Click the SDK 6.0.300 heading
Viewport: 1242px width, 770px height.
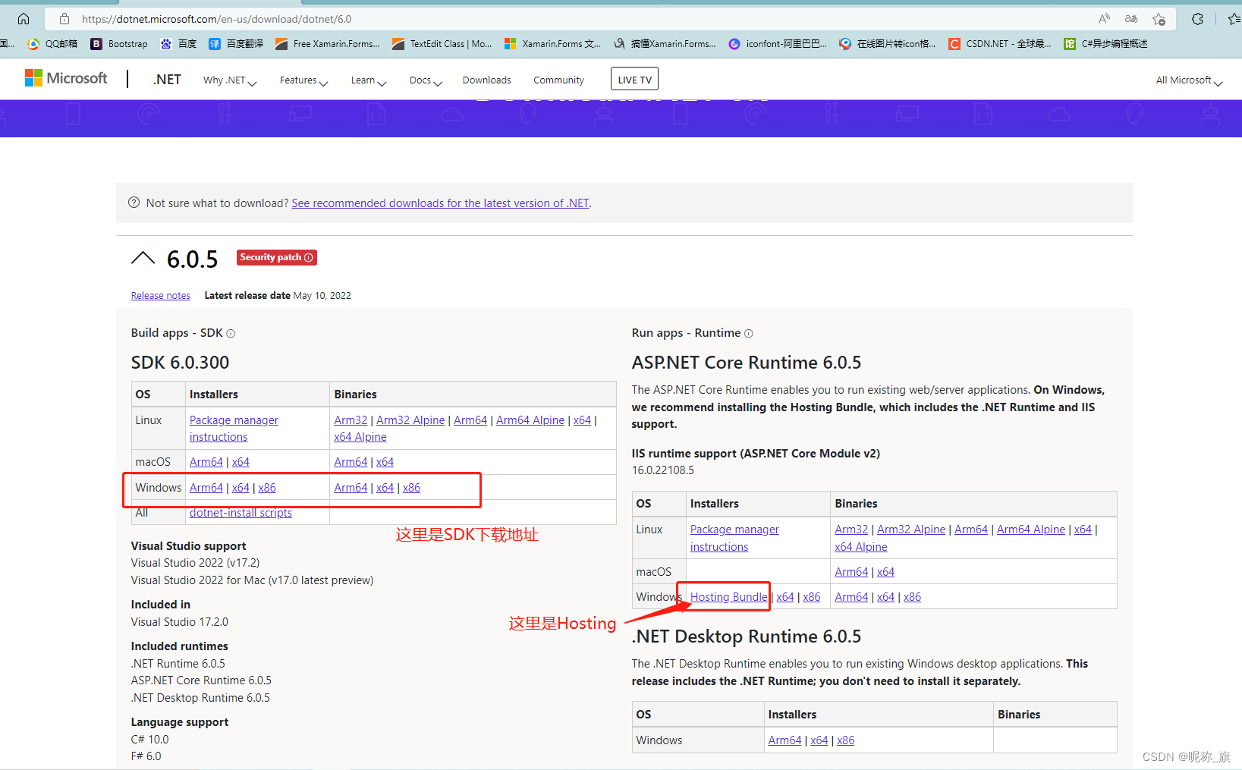click(x=180, y=363)
